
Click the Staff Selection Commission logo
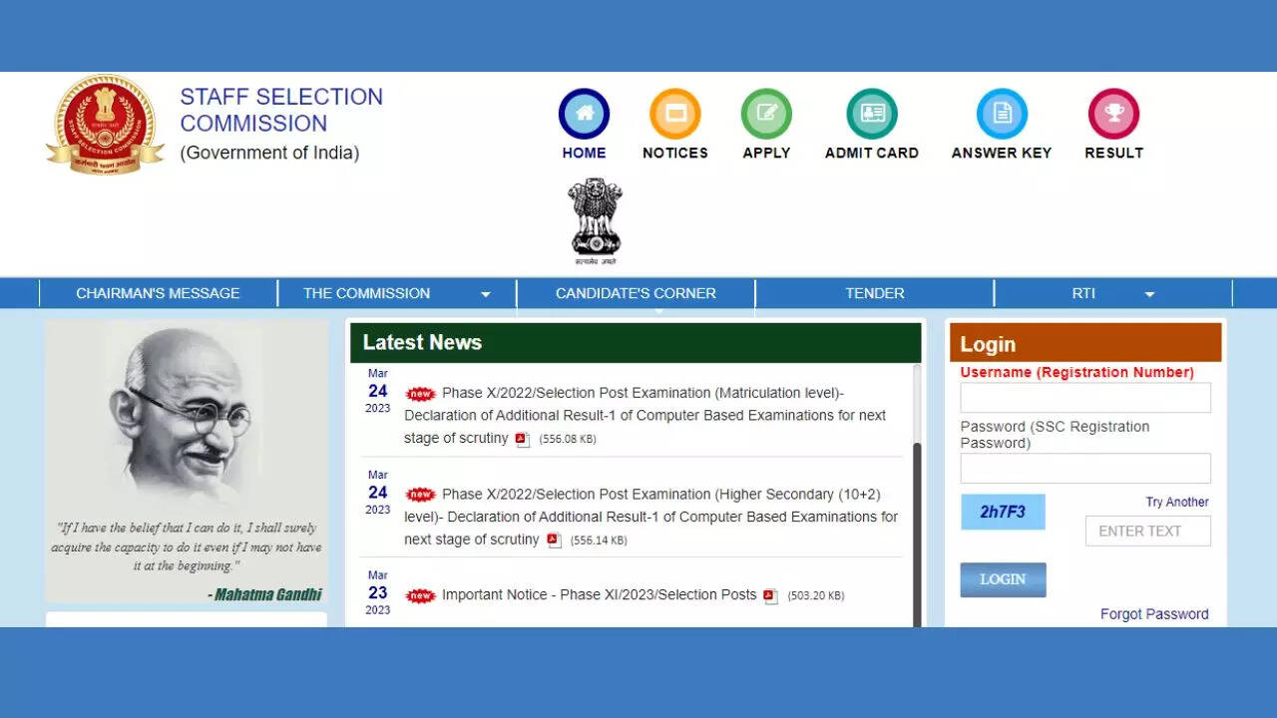point(105,125)
